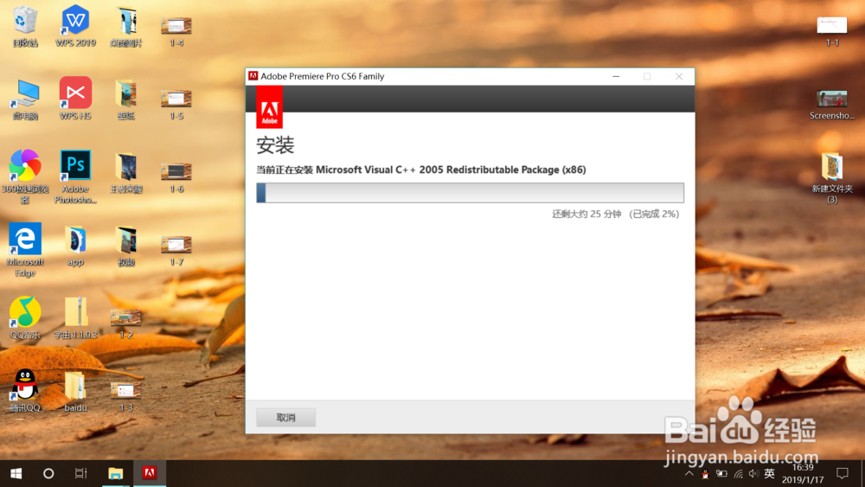This screenshot has width=865, height=487.
Task: Click the installation progress bar
Action: click(x=470, y=193)
